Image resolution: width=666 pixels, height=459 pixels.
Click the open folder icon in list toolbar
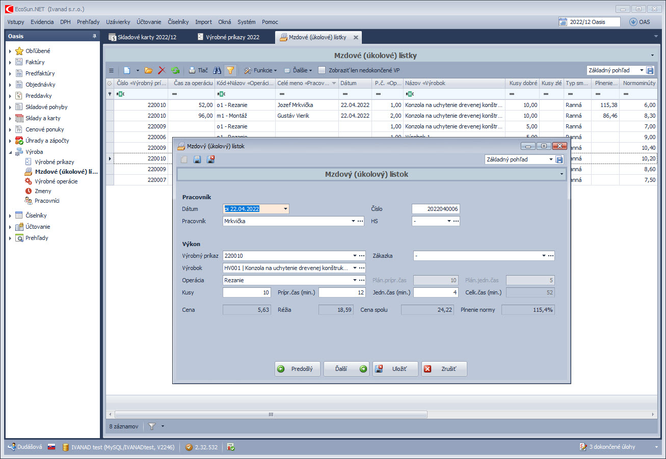pyautogui.click(x=149, y=70)
